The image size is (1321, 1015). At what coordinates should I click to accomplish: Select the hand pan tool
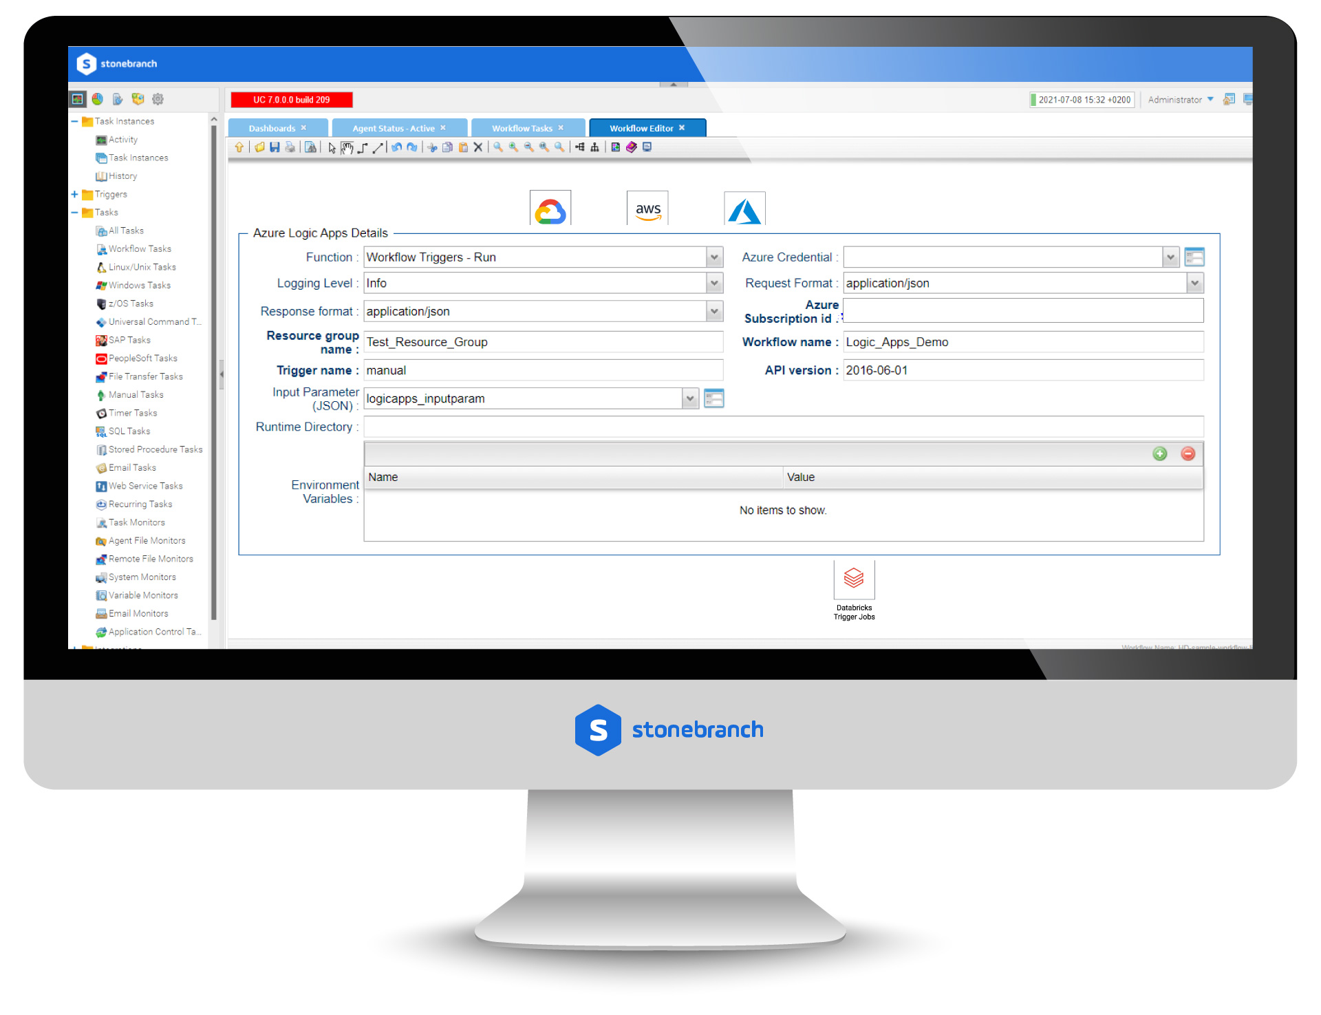point(347,148)
